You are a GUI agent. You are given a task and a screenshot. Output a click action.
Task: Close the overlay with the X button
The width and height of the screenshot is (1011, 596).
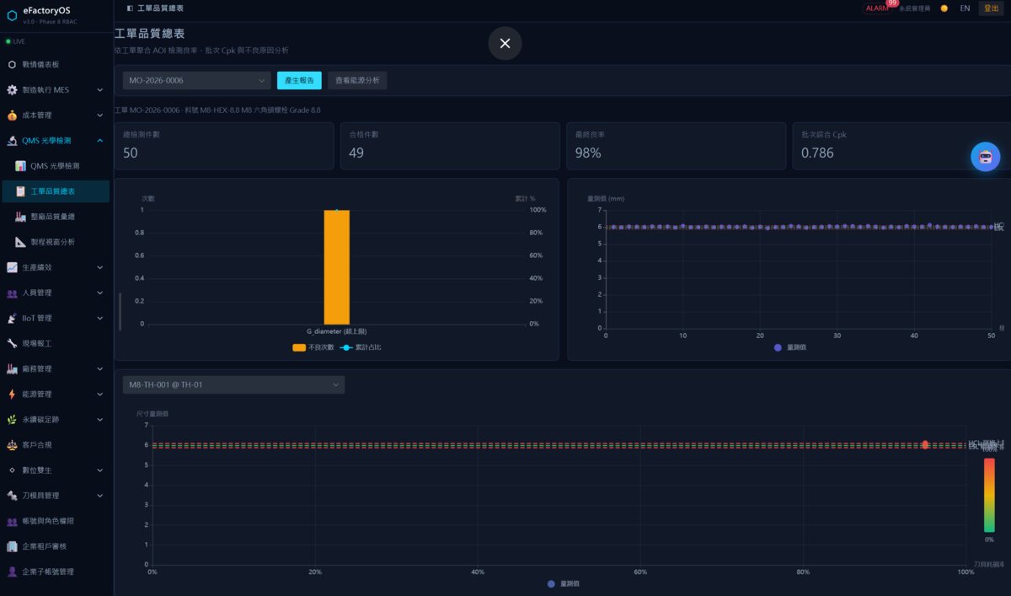(505, 43)
